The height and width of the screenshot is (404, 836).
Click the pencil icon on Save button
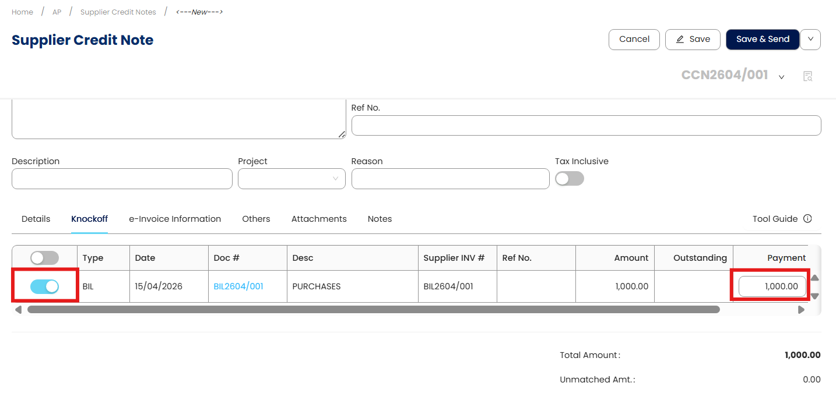click(680, 40)
